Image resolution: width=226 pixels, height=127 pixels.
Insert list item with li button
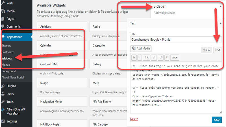point(167,58)
